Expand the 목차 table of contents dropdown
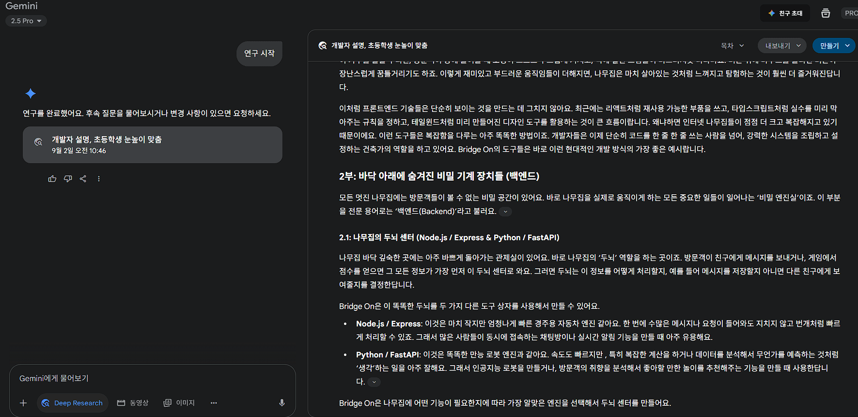The height and width of the screenshot is (417, 858). tap(732, 46)
